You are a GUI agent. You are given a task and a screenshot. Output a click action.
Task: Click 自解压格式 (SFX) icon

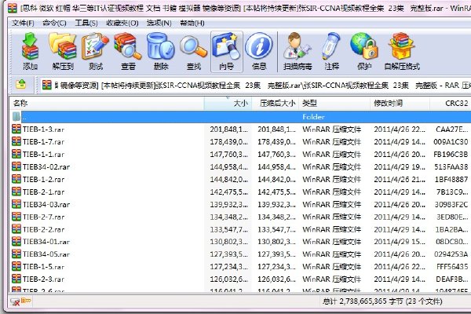tap(402, 52)
